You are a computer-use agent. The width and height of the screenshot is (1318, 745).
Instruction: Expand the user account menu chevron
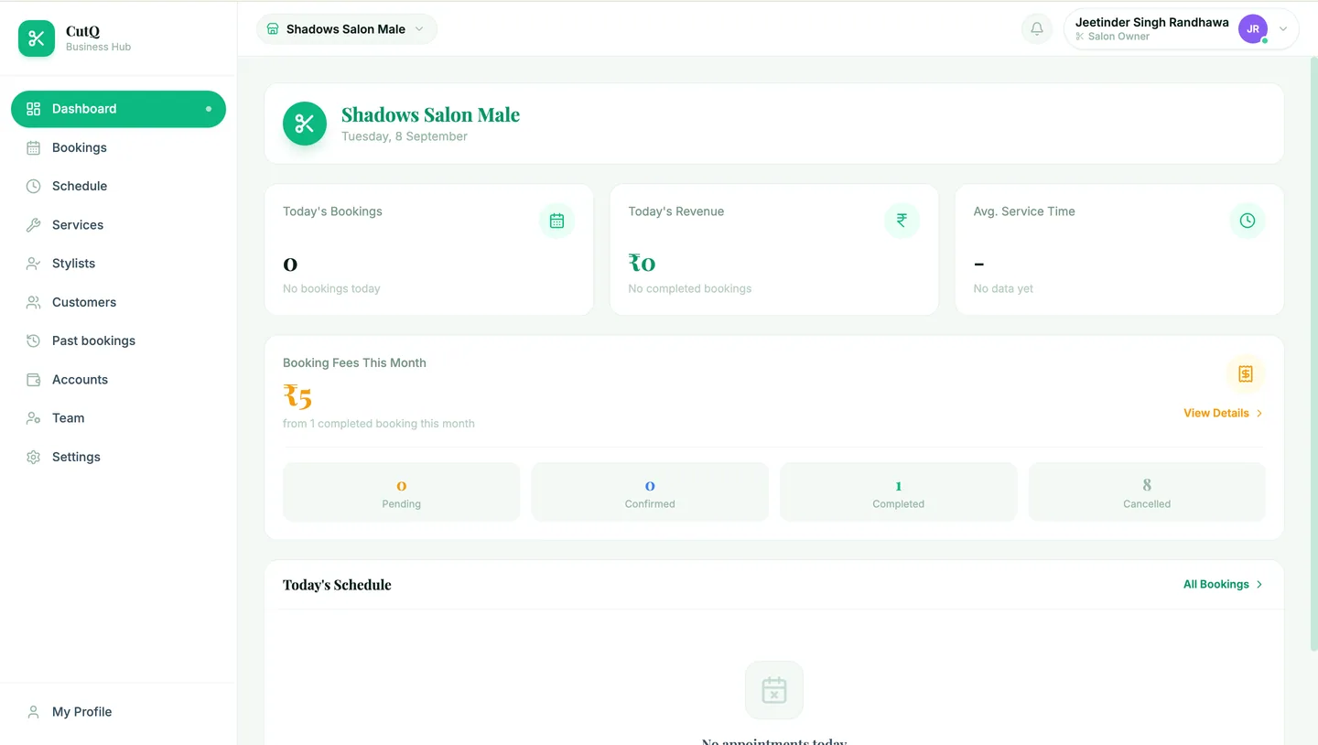(1283, 29)
